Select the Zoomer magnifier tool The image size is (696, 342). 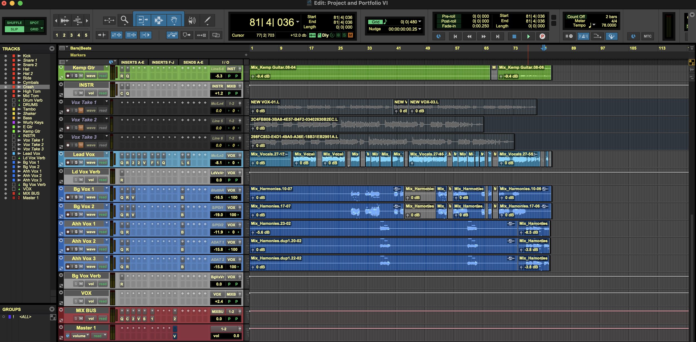[x=124, y=20]
